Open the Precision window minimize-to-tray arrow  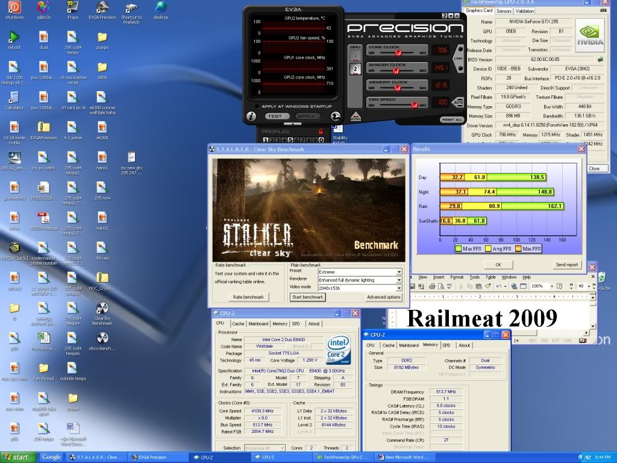451,16
